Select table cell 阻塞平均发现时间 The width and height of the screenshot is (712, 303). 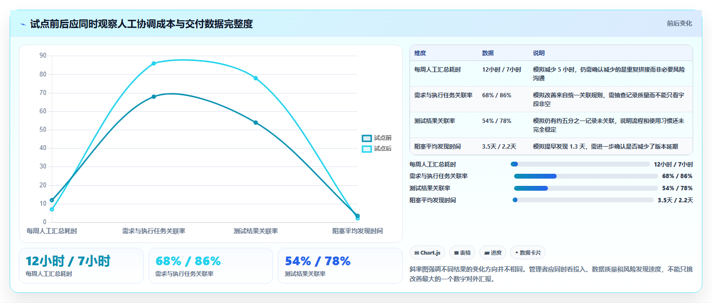pos(438,147)
